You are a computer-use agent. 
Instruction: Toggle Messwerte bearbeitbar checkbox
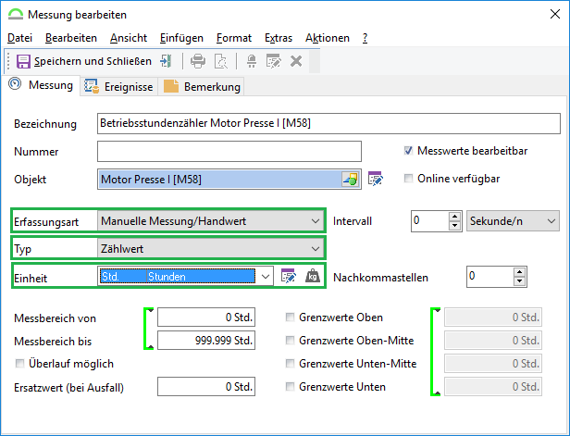408,151
